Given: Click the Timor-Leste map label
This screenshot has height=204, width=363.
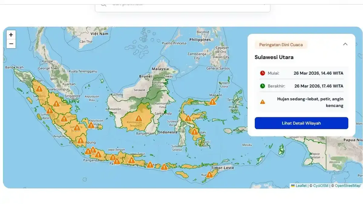Looking at the screenshot, I should click(223, 168).
